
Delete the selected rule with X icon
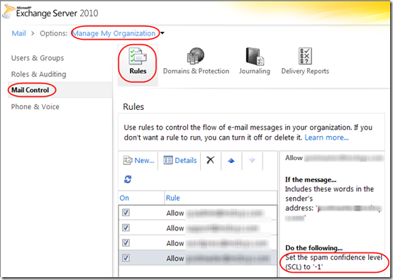(x=210, y=160)
